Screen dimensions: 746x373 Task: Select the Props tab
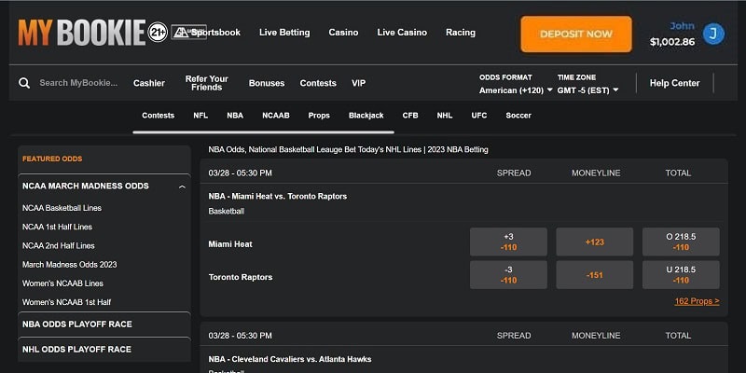pos(319,116)
